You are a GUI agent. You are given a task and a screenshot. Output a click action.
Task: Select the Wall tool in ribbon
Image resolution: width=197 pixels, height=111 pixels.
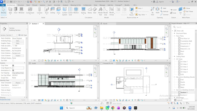click(x=10, y=10)
